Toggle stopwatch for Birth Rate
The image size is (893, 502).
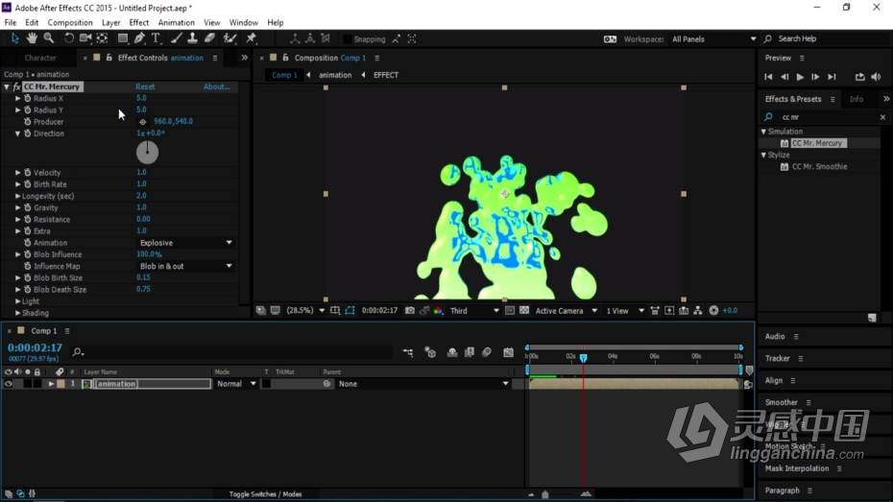click(27, 184)
